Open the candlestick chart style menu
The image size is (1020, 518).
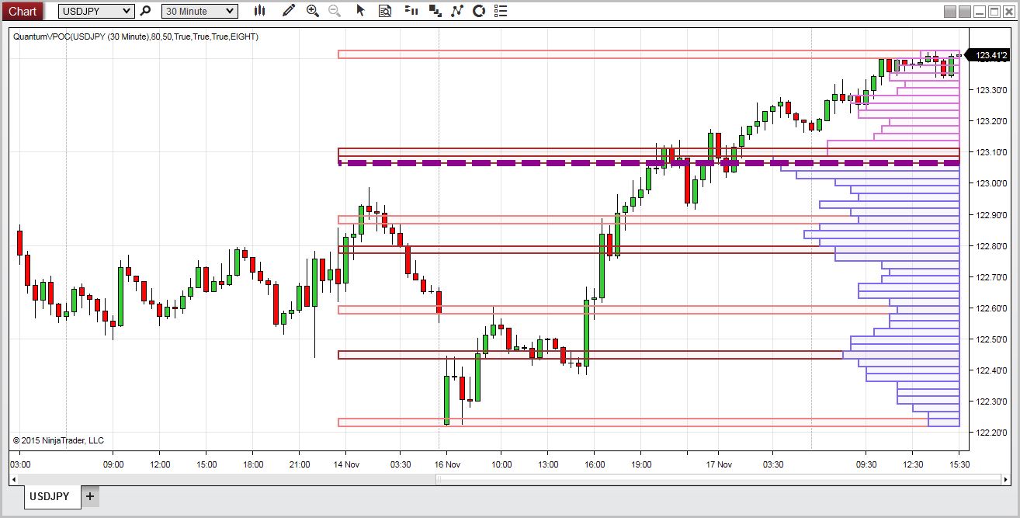tap(260, 11)
